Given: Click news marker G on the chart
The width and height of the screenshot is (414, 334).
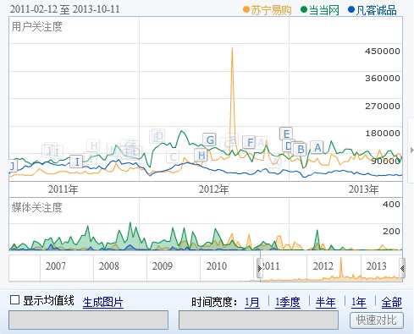Looking at the screenshot, I should (210, 140).
